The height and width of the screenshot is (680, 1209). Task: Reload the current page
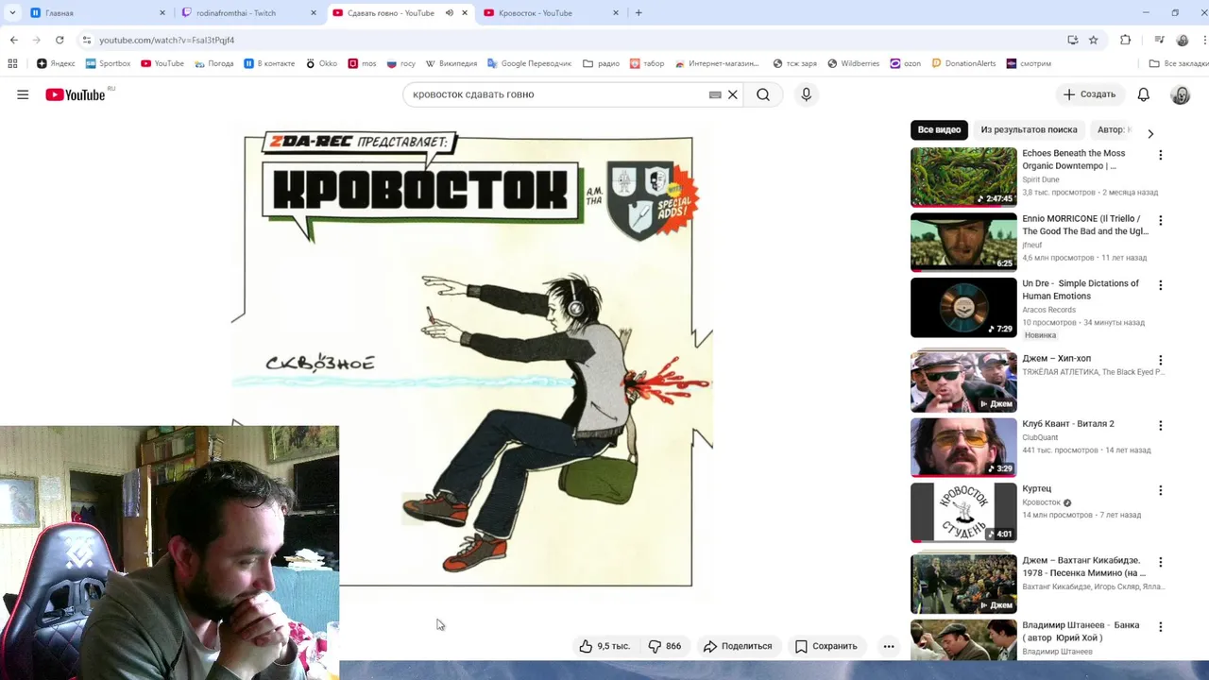[x=60, y=40]
